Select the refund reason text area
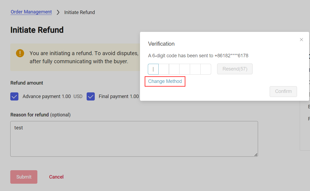Screen dimensions: 310x191 click(x=134, y=139)
